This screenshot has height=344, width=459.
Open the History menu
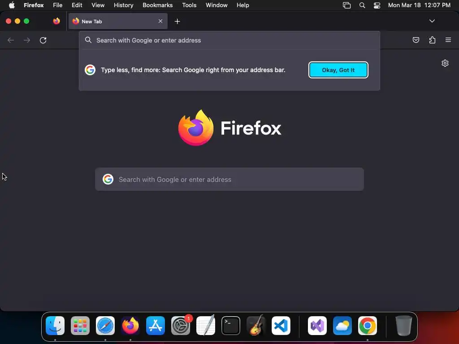pos(124,5)
